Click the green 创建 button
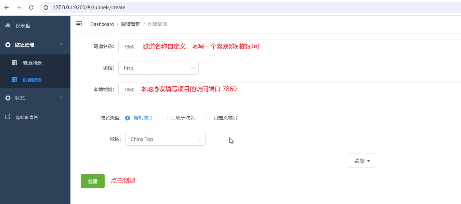This screenshot has height=204, width=461. coord(93,181)
